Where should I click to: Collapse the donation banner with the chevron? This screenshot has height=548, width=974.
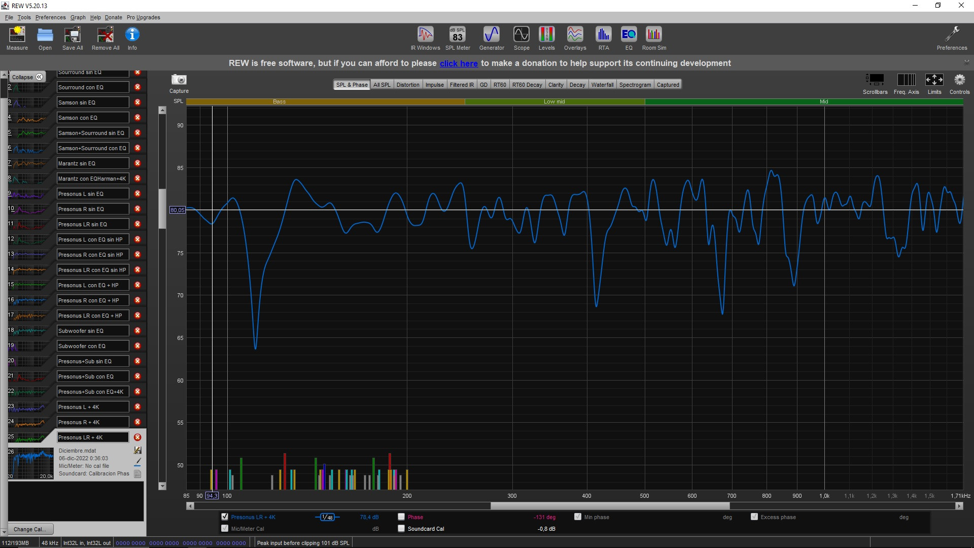pyautogui.click(x=966, y=61)
